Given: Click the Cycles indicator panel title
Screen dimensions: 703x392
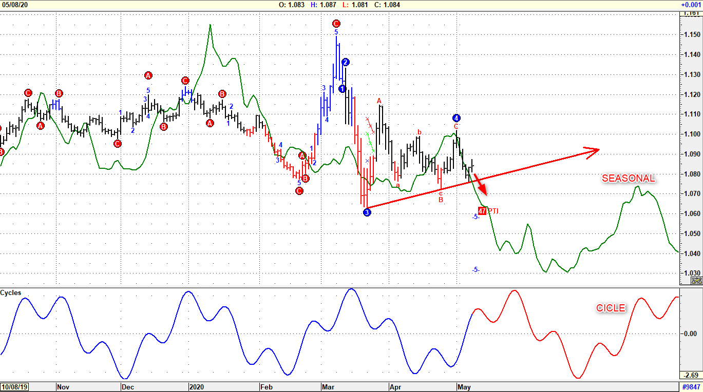Looking at the screenshot, I should 11,292.
